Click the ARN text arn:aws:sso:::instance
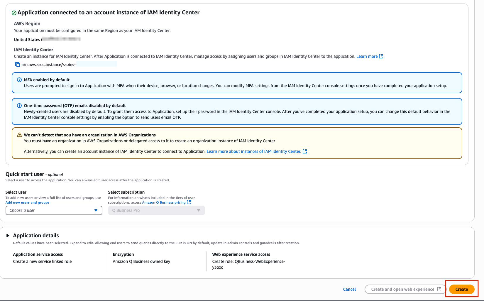The image size is (484, 301). (x=48, y=65)
